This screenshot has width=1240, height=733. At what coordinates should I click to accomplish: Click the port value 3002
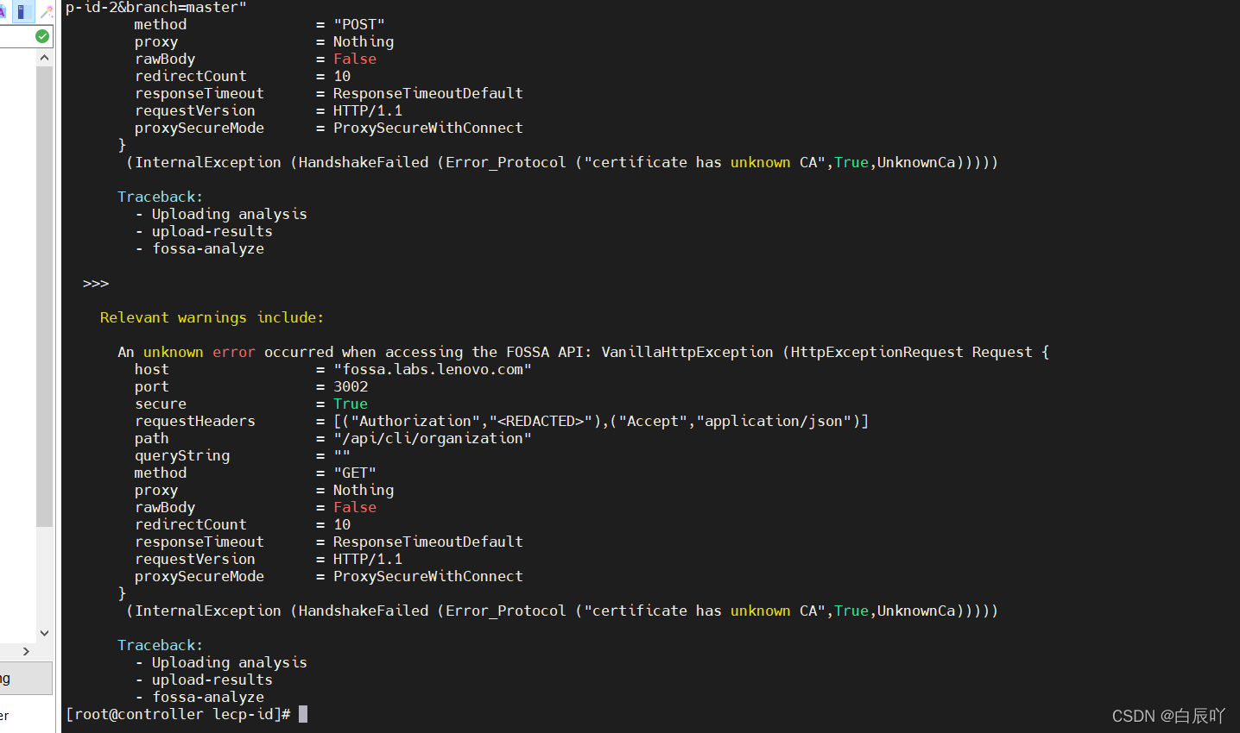[x=351, y=386]
